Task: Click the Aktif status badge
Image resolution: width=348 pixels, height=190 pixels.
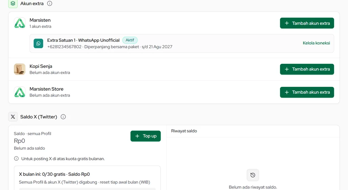Action: 130,40
